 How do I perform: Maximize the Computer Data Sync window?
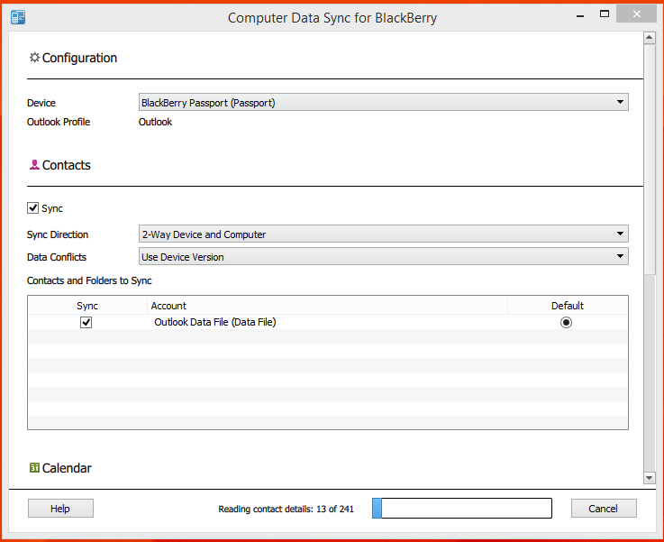(x=605, y=14)
